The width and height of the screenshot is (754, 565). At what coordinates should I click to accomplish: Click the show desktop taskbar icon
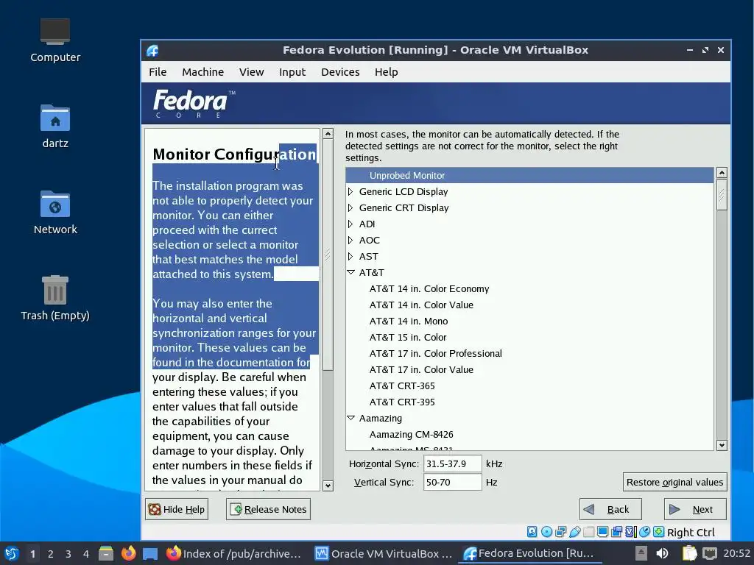pos(150,554)
